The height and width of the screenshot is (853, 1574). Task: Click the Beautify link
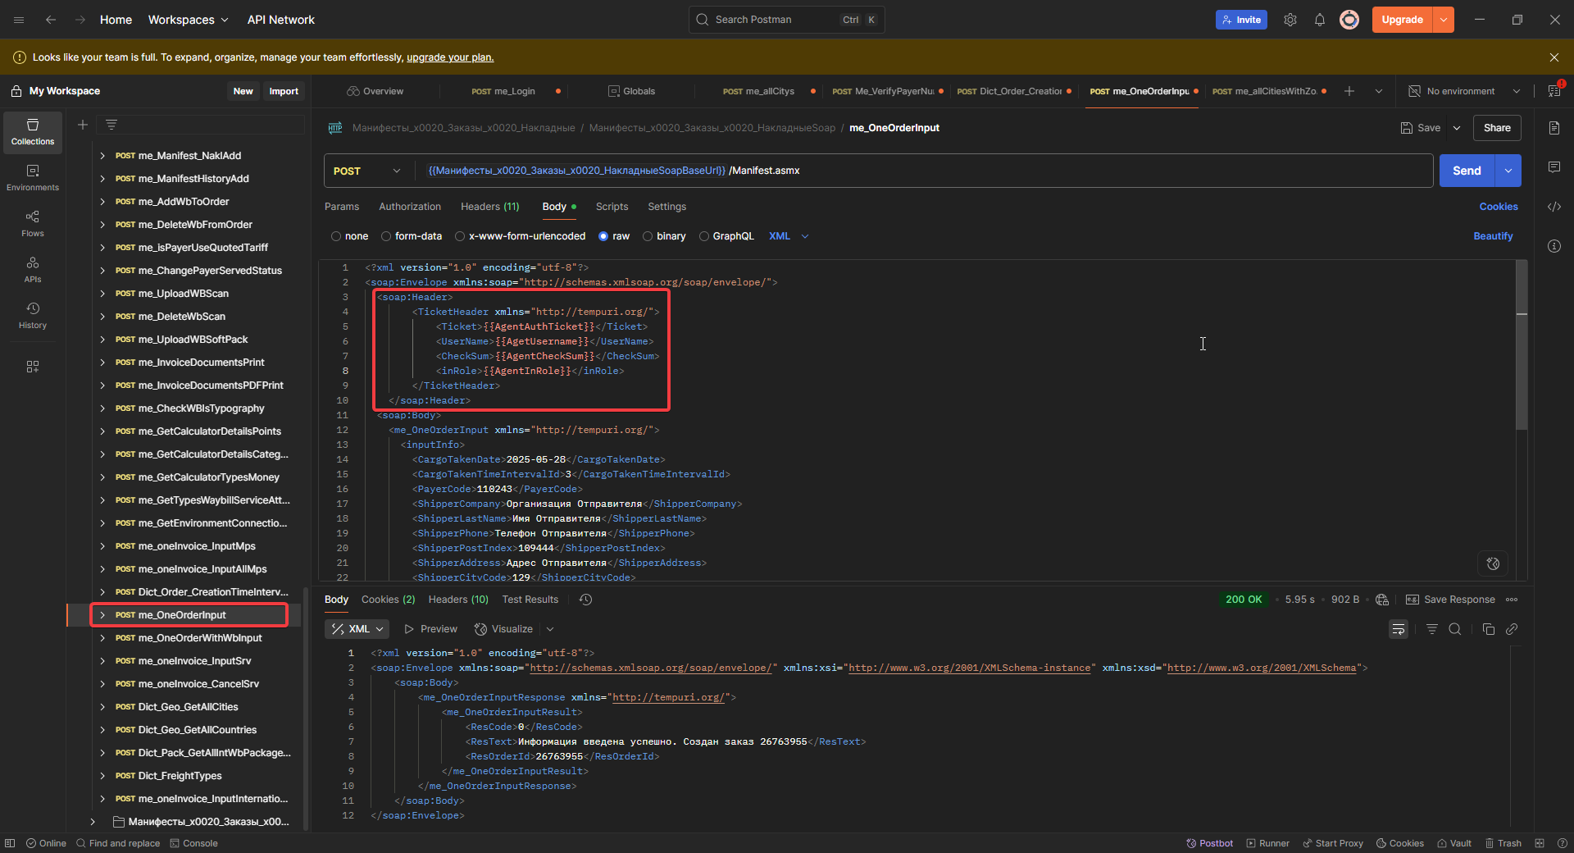[x=1493, y=236]
